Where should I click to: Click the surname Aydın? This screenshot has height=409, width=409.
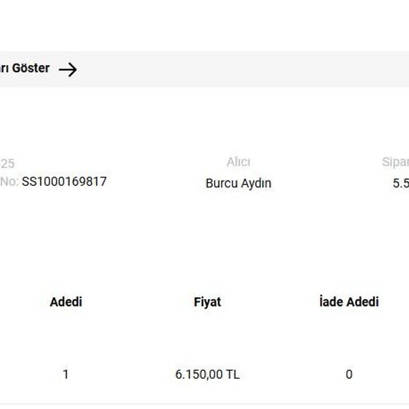[x=255, y=183]
